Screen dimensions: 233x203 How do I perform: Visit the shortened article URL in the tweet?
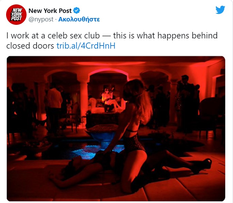pos(86,46)
